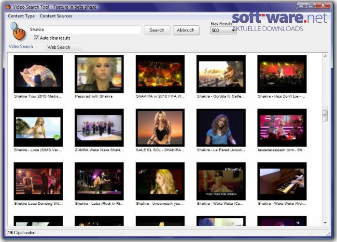Open Shakira Waka Waka (Ca... thumbnail
337x242 pixels.
click(x=221, y=181)
